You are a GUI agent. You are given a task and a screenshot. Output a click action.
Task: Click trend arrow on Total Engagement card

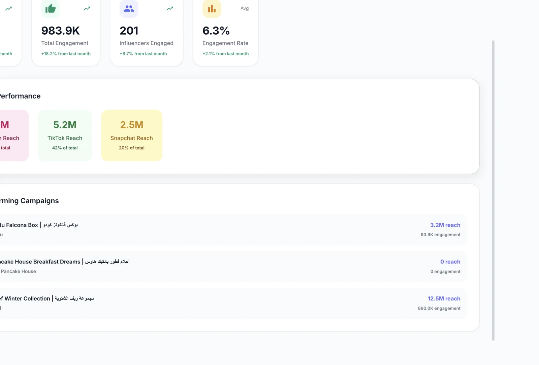click(x=87, y=8)
